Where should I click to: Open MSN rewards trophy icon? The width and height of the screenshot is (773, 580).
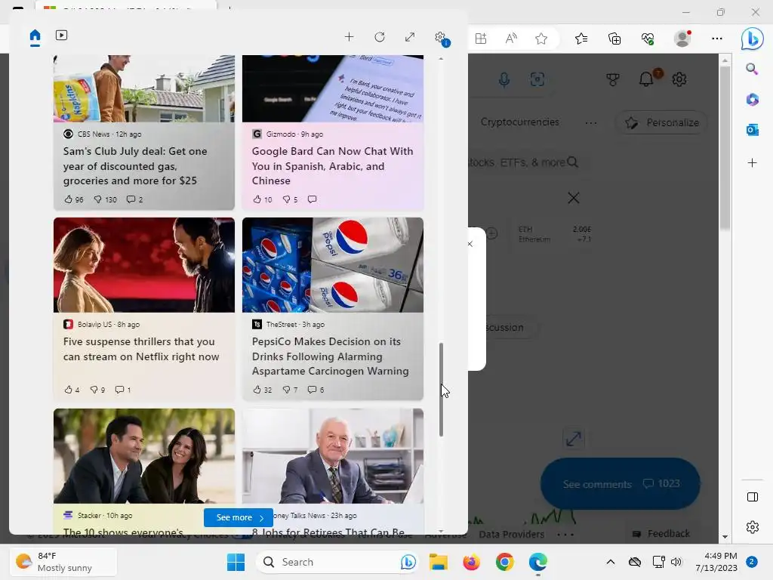click(613, 79)
